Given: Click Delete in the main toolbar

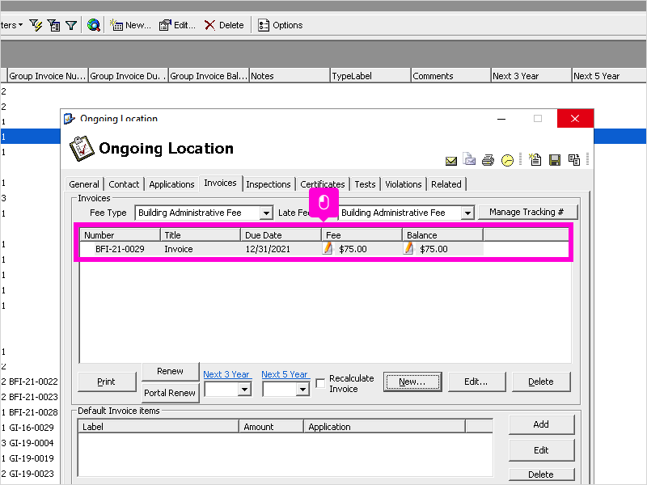Looking at the screenshot, I should [224, 26].
